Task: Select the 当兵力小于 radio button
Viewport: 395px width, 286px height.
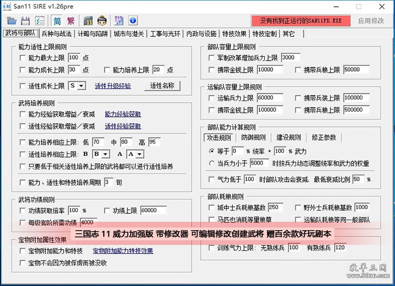Action: 212,163
